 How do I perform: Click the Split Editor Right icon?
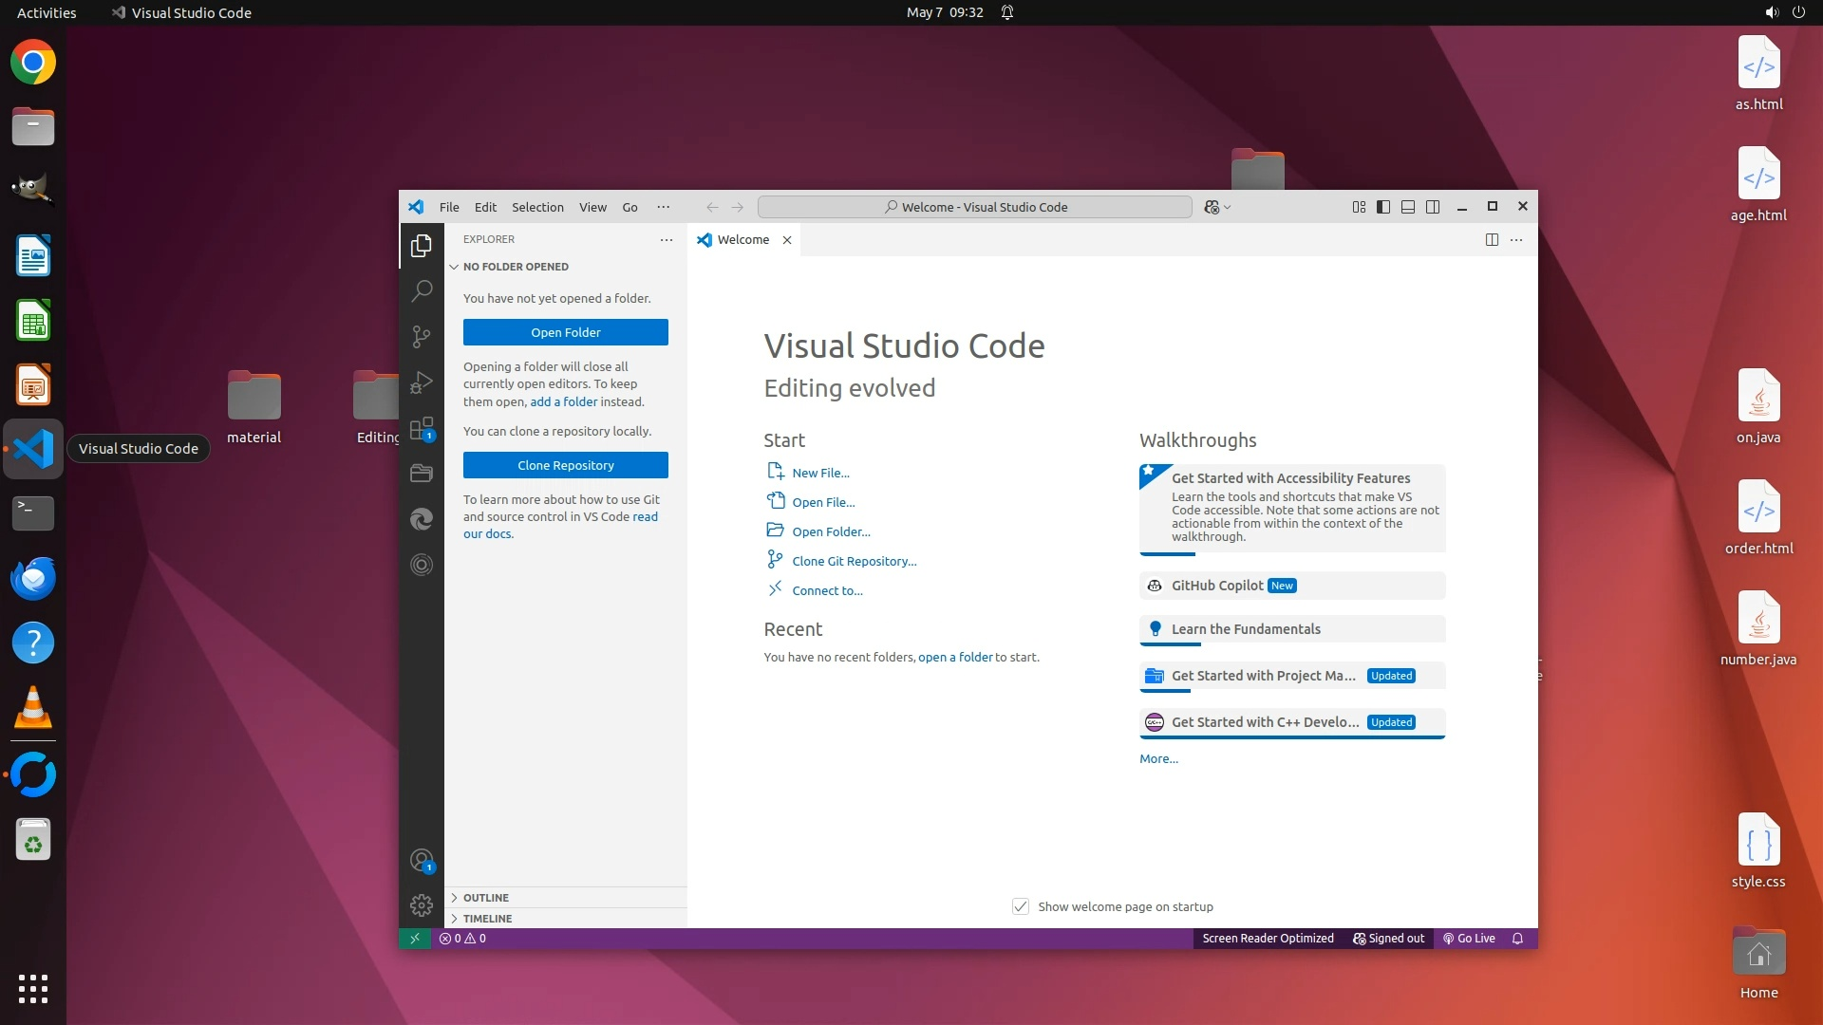(x=1492, y=240)
